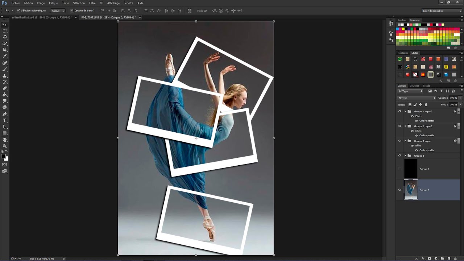Click the lock position icon
464x261 pixels.
coord(420,105)
